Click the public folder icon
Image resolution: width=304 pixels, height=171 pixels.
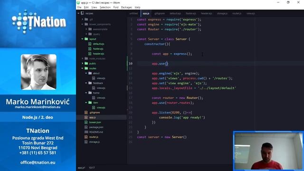point(86,63)
